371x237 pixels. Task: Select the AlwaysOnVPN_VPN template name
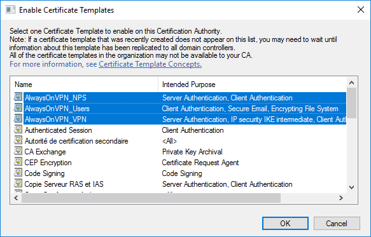point(55,119)
